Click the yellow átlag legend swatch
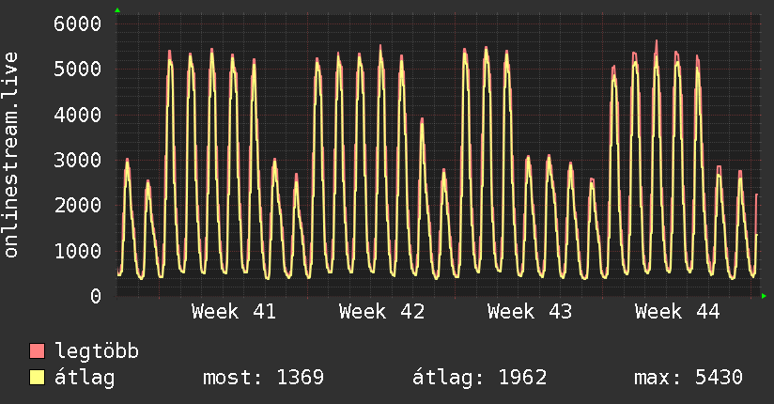This screenshot has width=774, height=404. [37, 377]
